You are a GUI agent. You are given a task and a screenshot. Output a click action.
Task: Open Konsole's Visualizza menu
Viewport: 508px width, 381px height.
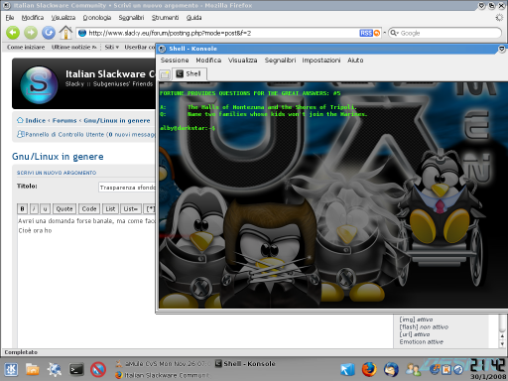tap(243, 61)
